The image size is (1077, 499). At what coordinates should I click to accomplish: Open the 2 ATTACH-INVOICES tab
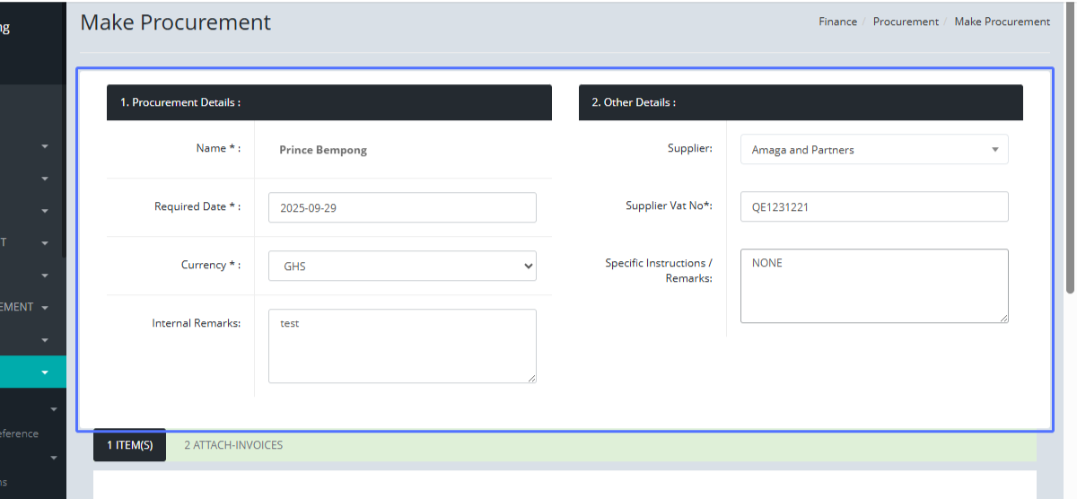coord(233,445)
